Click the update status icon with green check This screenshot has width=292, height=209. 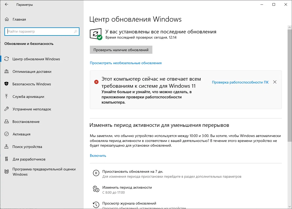tap(96, 34)
